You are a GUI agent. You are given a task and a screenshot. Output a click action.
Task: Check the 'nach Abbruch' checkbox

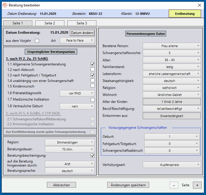coord(93,69)
